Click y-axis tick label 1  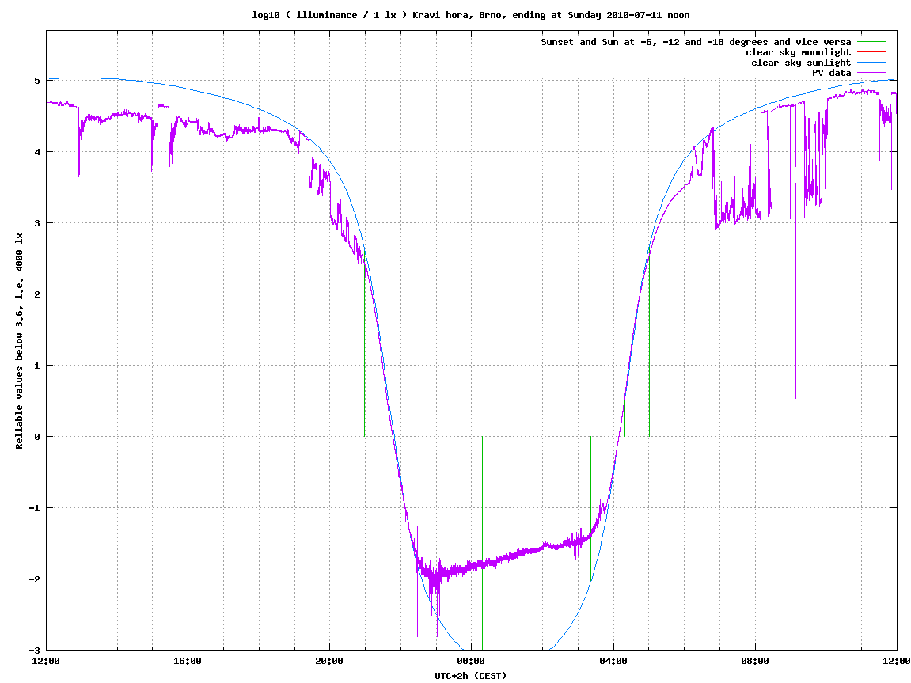tap(37, 366)
